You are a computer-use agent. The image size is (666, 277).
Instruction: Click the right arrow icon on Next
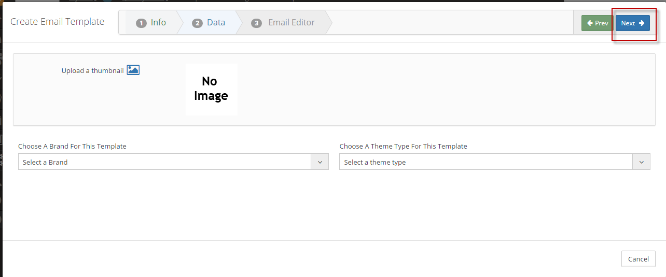642,23
